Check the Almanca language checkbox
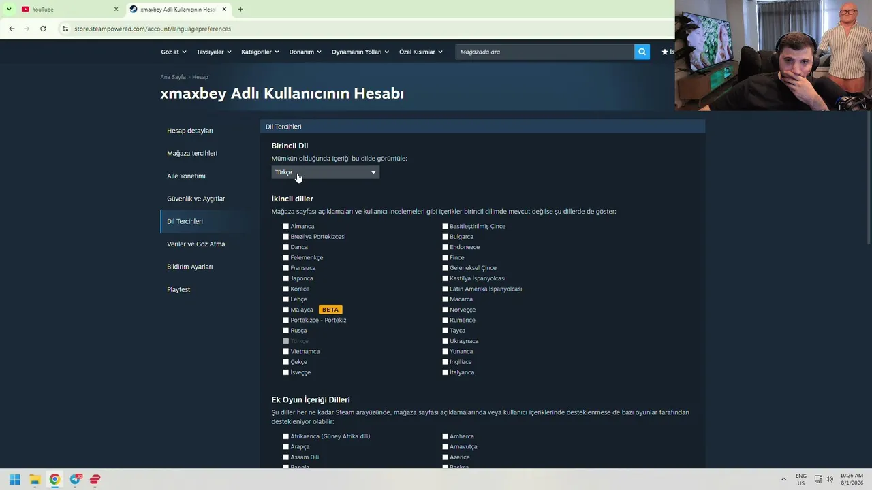Viewport: 872px width, 490px height. 286,226
